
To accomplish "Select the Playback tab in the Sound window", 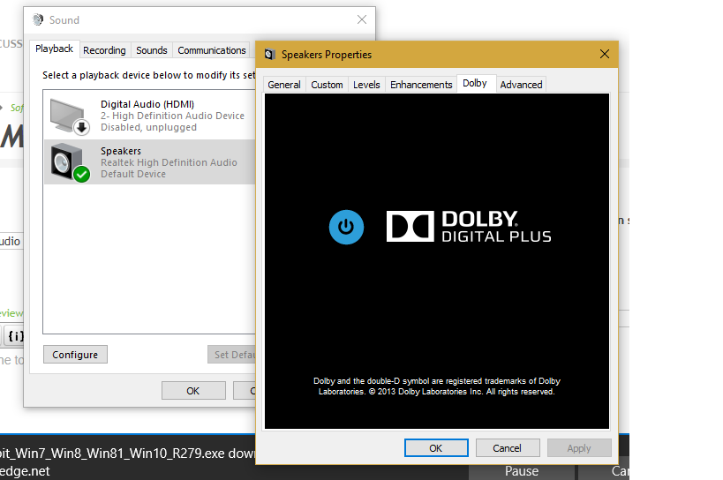I will (55, 49).
